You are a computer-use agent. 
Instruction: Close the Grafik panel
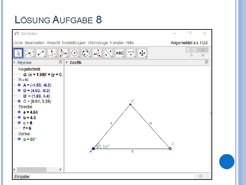(207, 62)
